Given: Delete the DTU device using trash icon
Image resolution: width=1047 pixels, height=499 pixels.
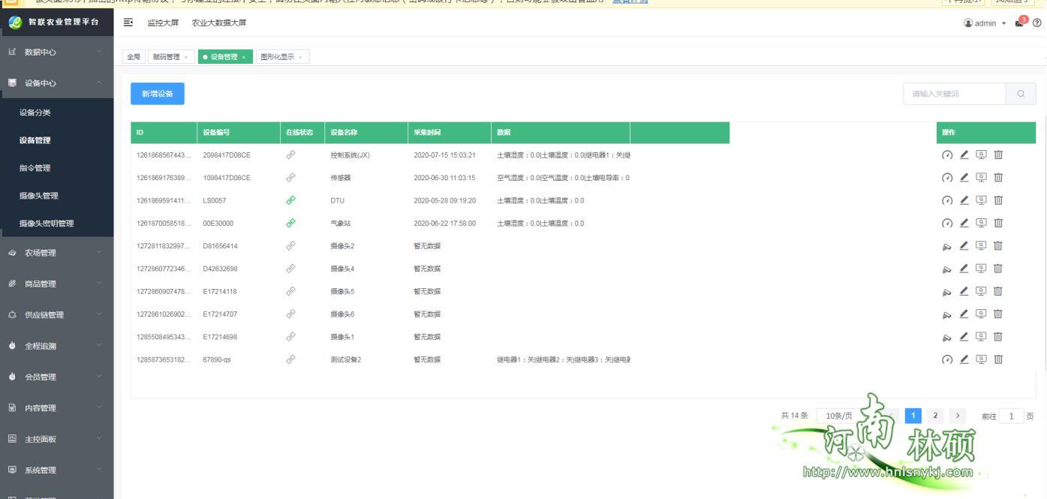Looking at the screenshot, I should pyautogui.click(x=998, y=200).
